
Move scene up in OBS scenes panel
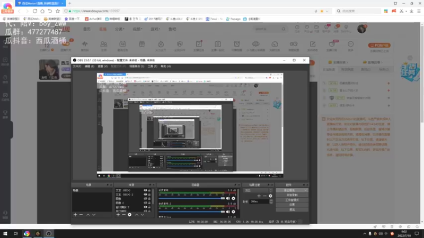88,215
